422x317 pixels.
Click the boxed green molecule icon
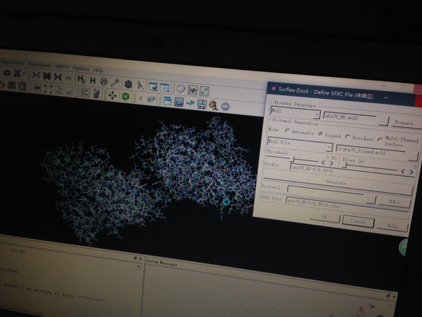[193, 90]
